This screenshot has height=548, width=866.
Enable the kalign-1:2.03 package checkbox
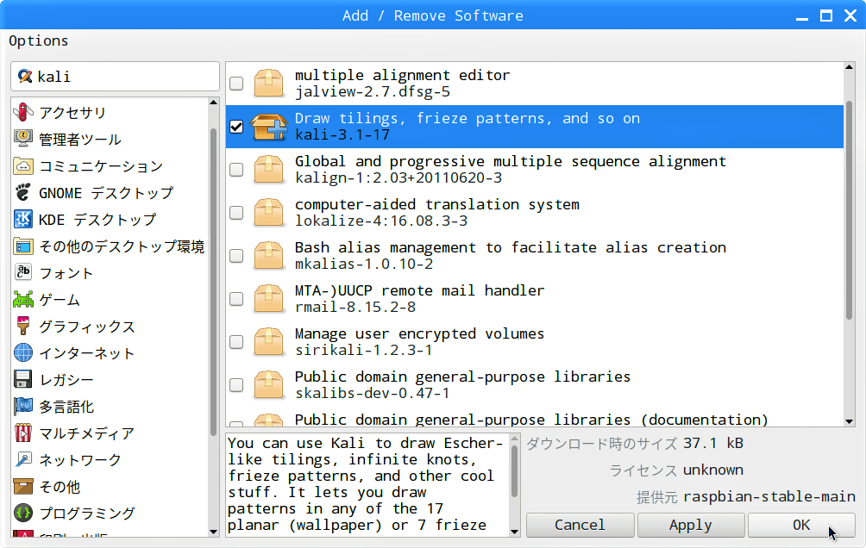click(236, 170)
